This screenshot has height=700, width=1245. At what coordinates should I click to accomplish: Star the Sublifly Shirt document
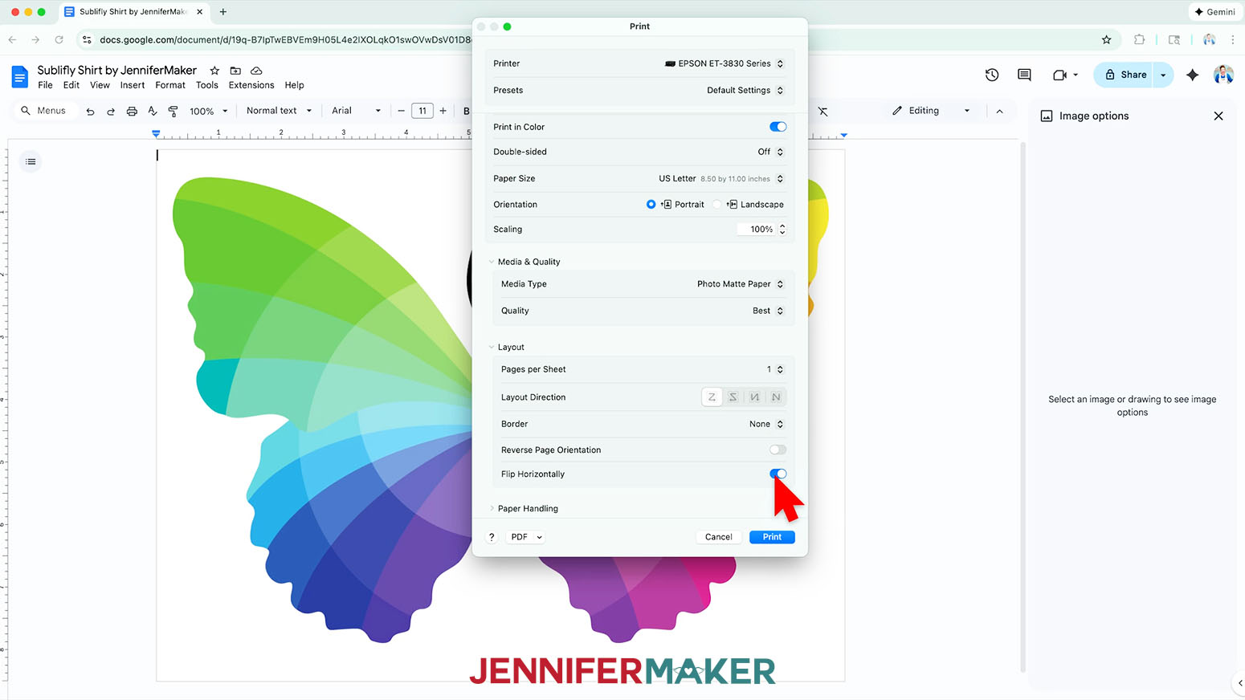click(x=214, y=71)
